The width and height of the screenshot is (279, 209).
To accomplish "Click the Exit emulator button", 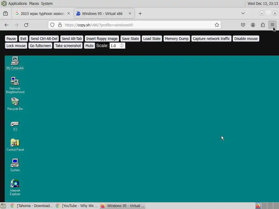I will 23,39.
